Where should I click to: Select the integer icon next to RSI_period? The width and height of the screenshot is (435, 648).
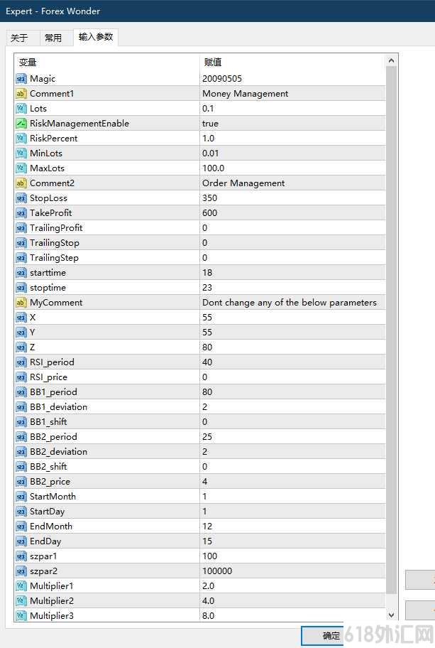pos(21,362)
